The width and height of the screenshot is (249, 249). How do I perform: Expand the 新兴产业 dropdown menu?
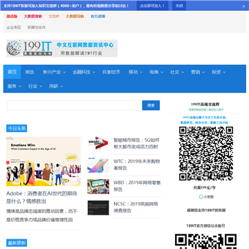pos(54,72)
